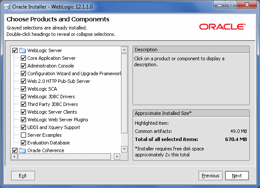Click the Total of all selected items label
Image resolution: width=260 pixels, height=188 pixels.
[166, 139]
